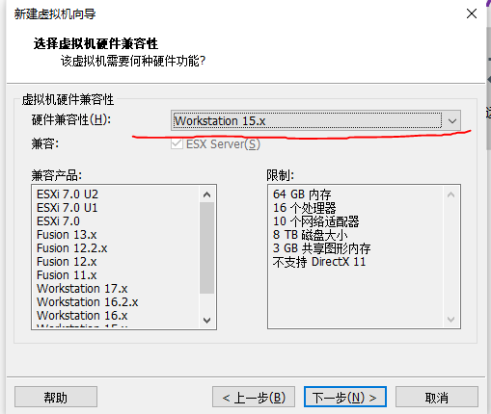This screenshot has height=414, width=491.
Task: Click the 64 GB 内存 limitation entry
Action: click(302, 194)
